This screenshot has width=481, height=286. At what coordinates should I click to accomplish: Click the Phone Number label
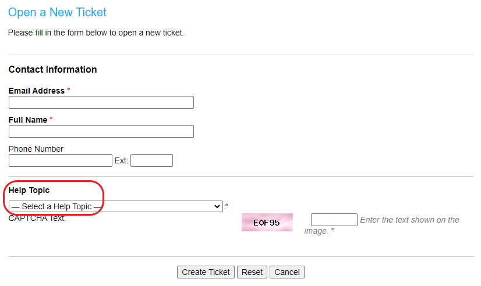pos(36,149)
